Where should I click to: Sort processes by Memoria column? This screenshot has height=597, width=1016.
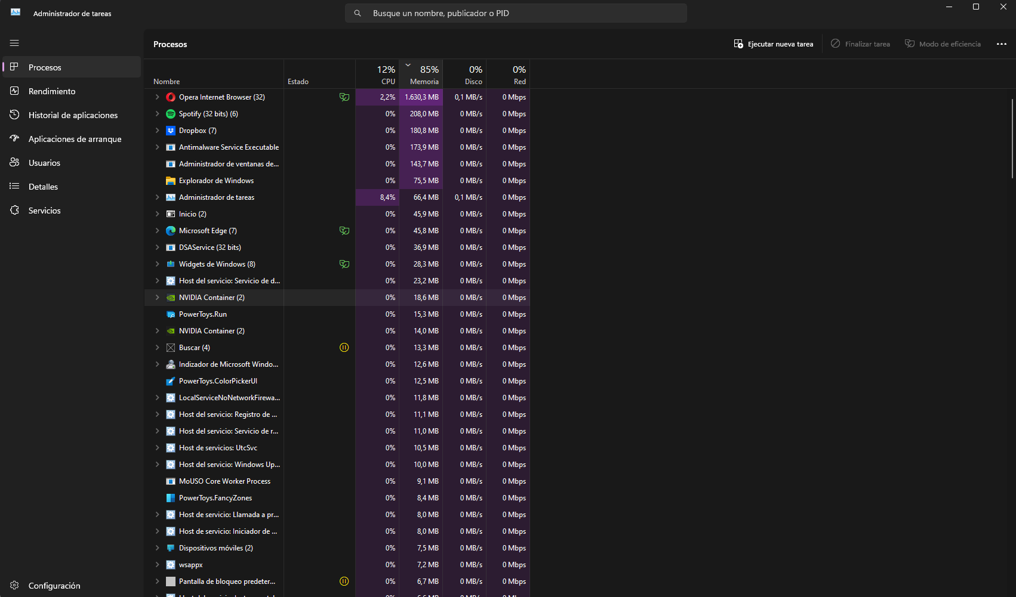pos(421,74)
